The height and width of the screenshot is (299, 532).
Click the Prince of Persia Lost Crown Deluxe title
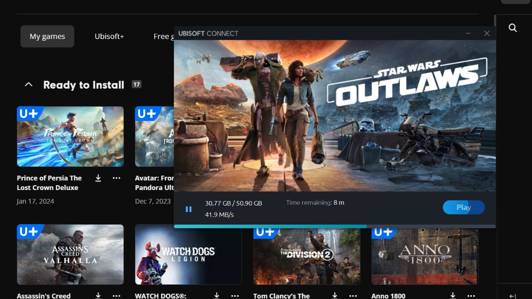[x=49, y=183]
